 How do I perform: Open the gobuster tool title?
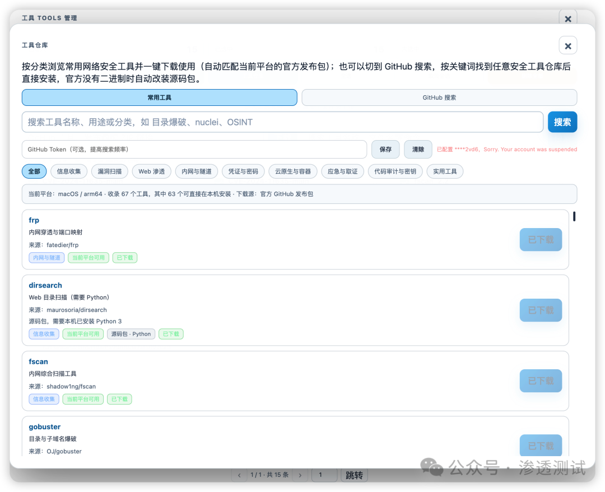click(x=44, y=427)
